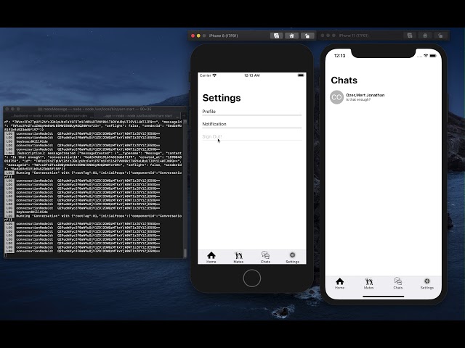Tap Sign Out in Settings
This screenshot has height=348, width=465.
[x=252, y=136]
